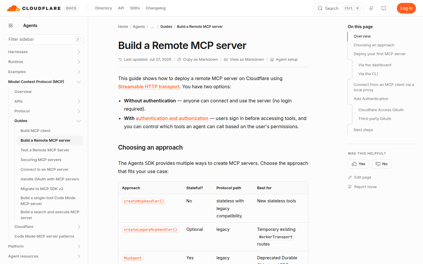Screen dimensions: 423x264
Task: Open the authentication and authorization link
Action: [172, 119]
